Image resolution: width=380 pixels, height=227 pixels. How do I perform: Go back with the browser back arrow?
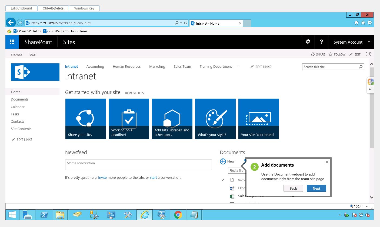click(x=11, y=22)
